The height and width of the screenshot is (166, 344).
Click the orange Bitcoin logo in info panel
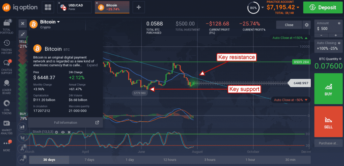pos(38,48)
